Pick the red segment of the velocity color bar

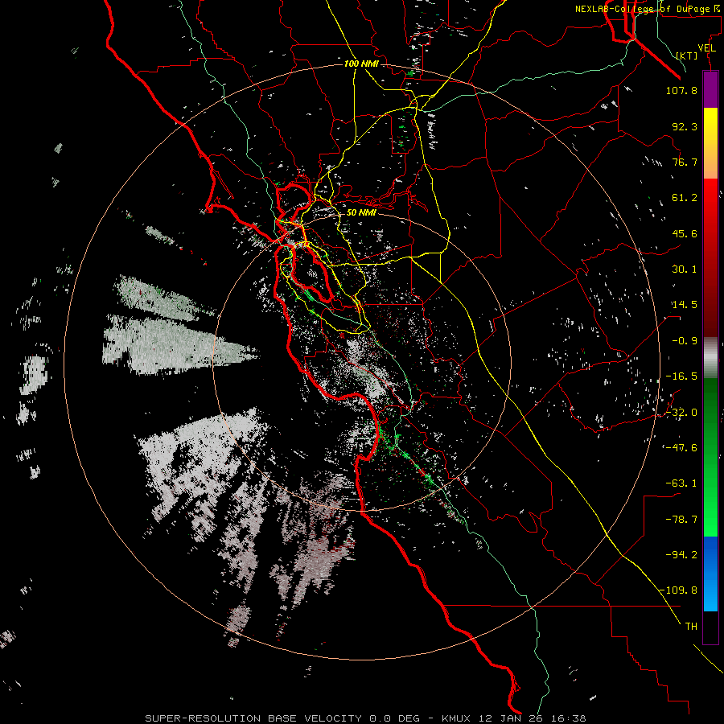(710, 257)
